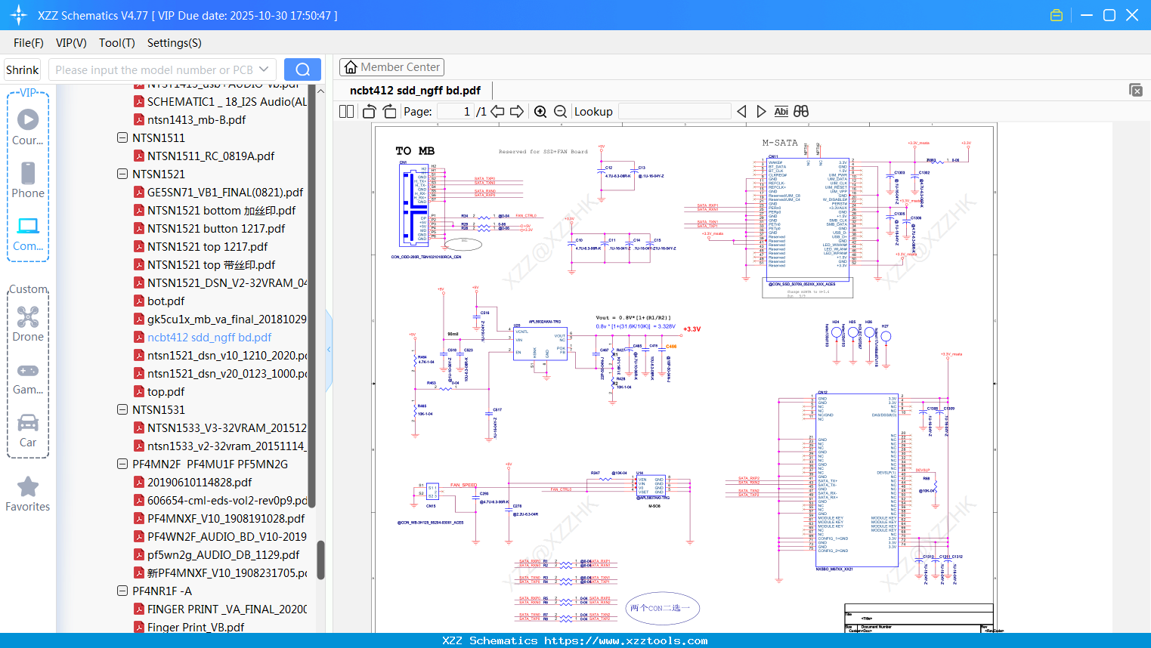Collapse the NTSN1531 tree node
This screenshot has width=1151, height=648.
point(122,409)
